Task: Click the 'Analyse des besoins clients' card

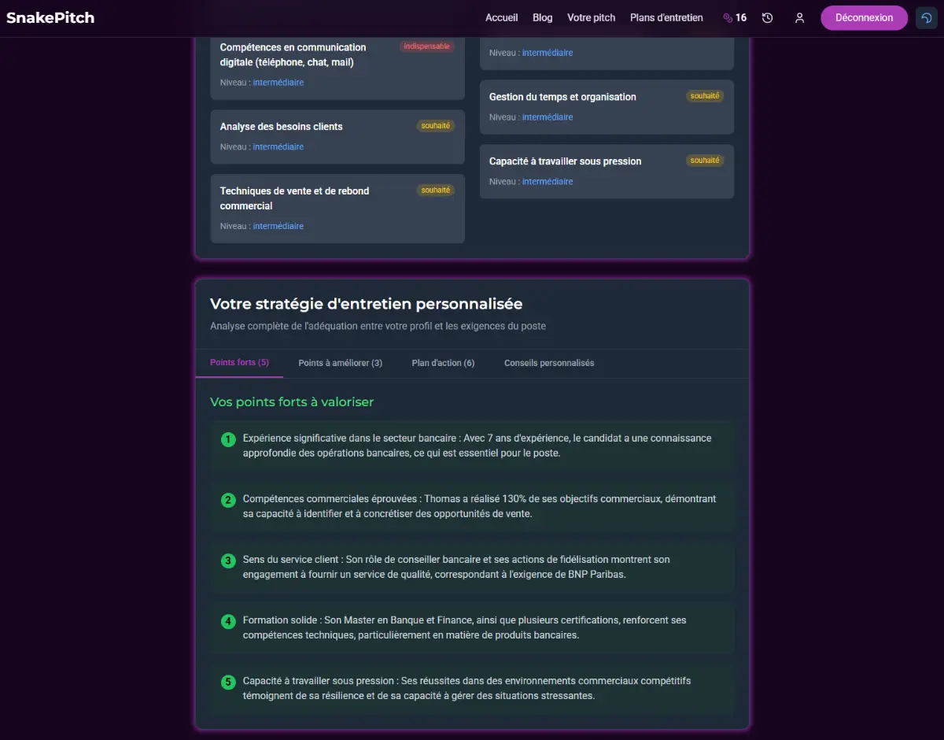Action: coord(337,136)
